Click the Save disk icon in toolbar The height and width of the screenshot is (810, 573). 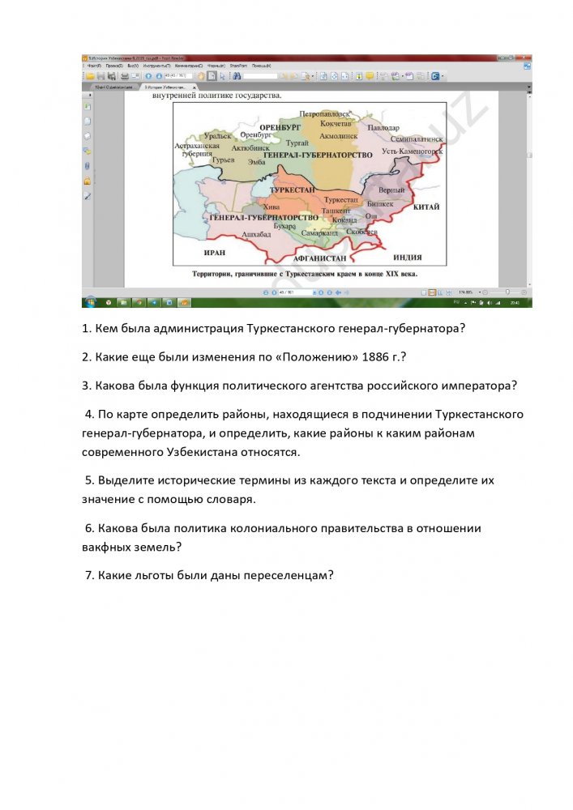pyautogui.click(x=100, y=76)
